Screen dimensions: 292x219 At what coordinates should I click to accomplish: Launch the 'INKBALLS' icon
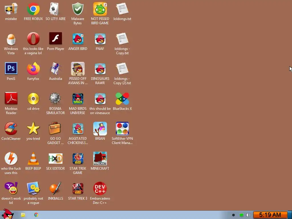[x=56, y=188]
